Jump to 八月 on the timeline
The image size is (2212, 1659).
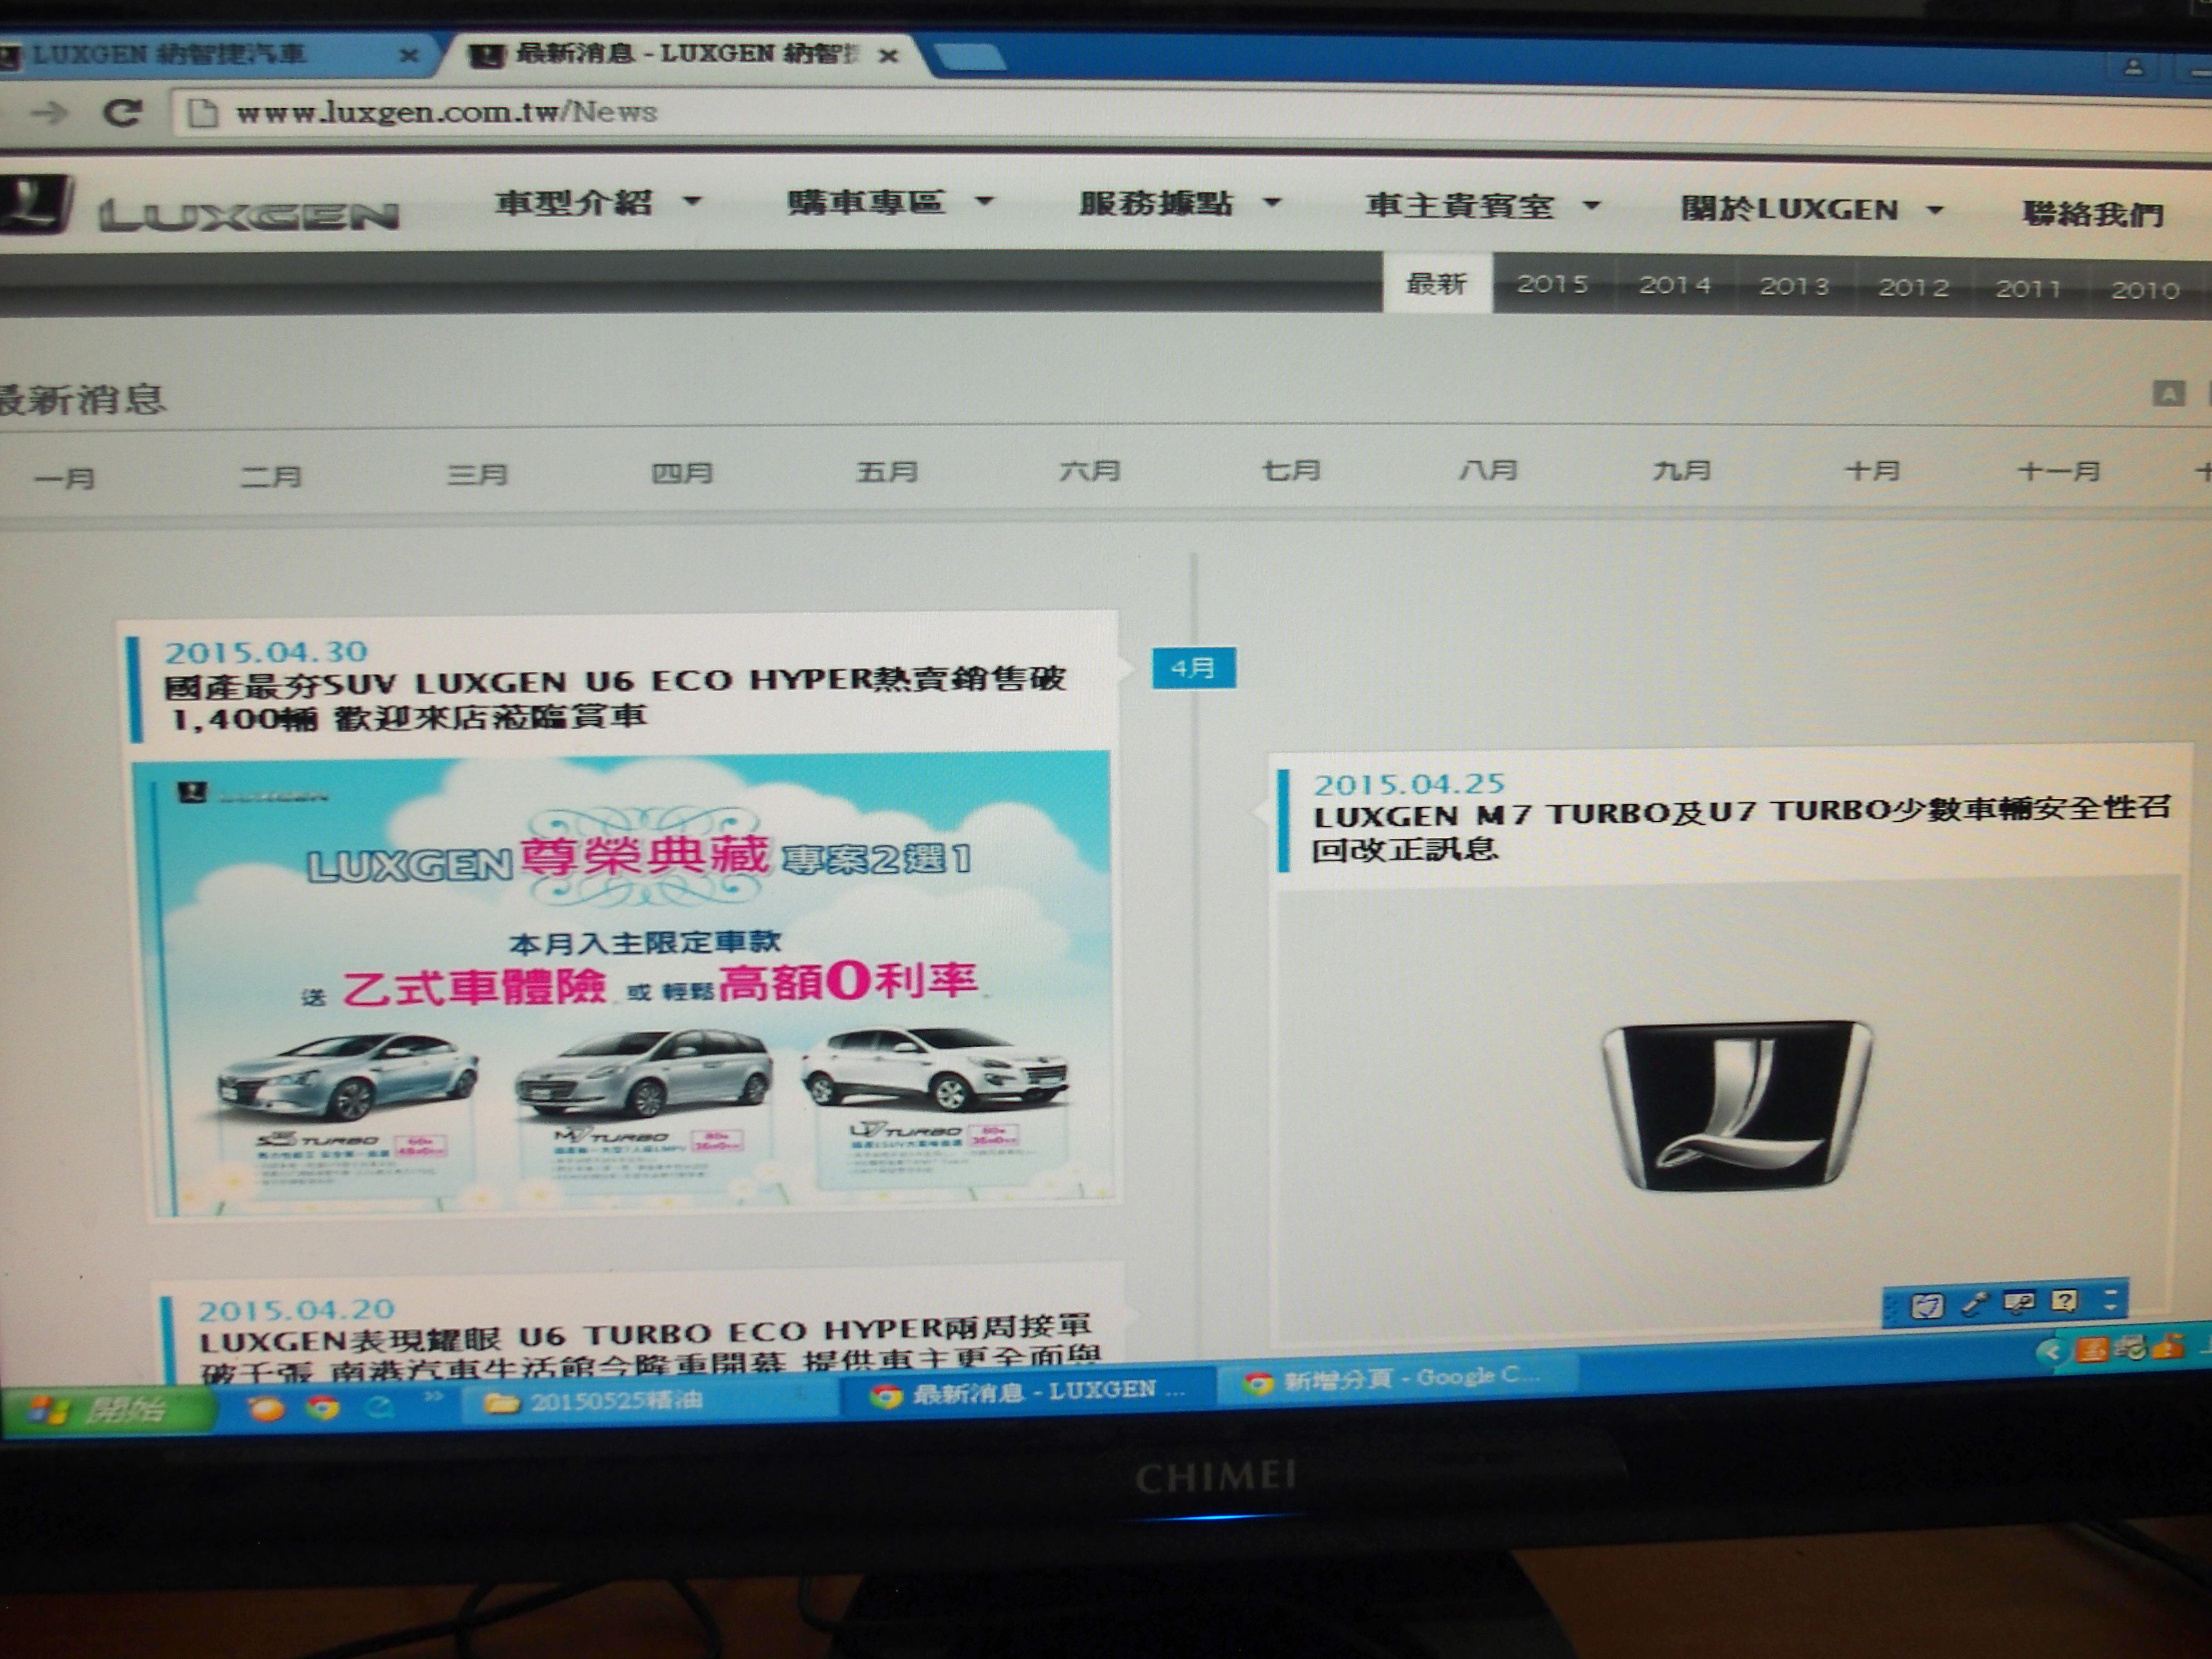(1489, 469)
